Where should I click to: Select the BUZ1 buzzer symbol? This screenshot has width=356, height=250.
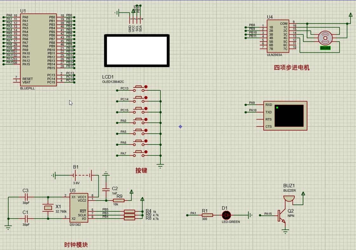click(x=289, y=198)
